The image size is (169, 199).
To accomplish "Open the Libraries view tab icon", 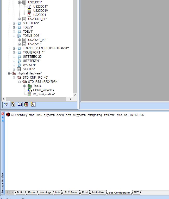I will tap(20, 104).
